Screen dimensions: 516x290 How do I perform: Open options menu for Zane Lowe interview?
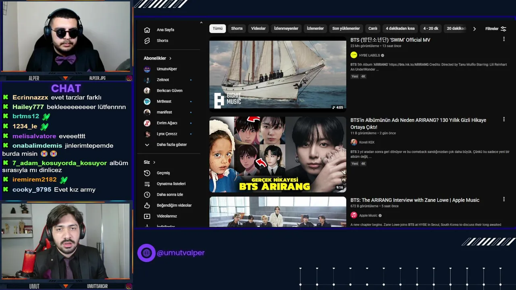504,199
